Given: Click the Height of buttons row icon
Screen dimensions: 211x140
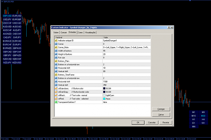Looking at the screenshot, I should click(x=56, y=54).
